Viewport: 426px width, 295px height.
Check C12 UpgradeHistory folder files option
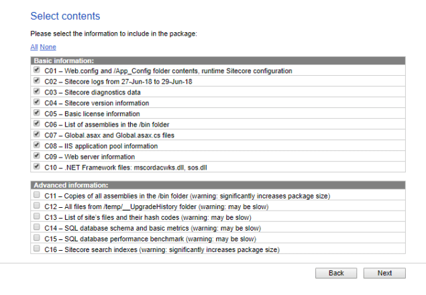click(x=36, y=206)
